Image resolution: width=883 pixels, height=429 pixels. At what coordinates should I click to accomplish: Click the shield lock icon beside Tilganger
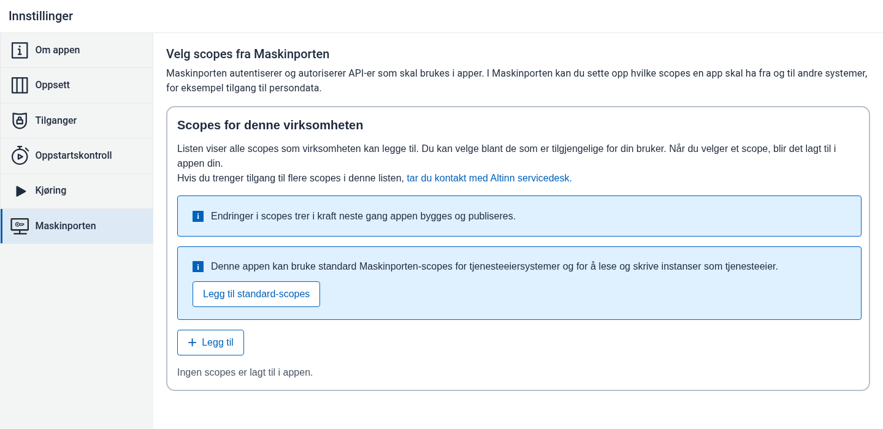click(x=20, y=121)
